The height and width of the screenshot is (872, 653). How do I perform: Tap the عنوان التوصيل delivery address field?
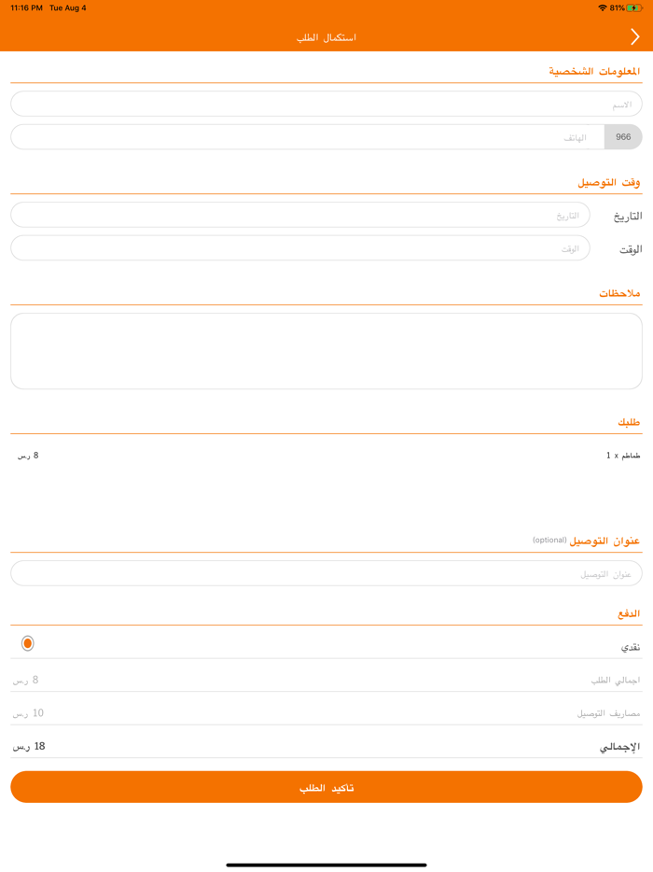[326, 572]
